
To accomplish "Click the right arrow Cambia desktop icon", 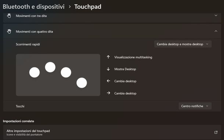I will pos(108,93).
